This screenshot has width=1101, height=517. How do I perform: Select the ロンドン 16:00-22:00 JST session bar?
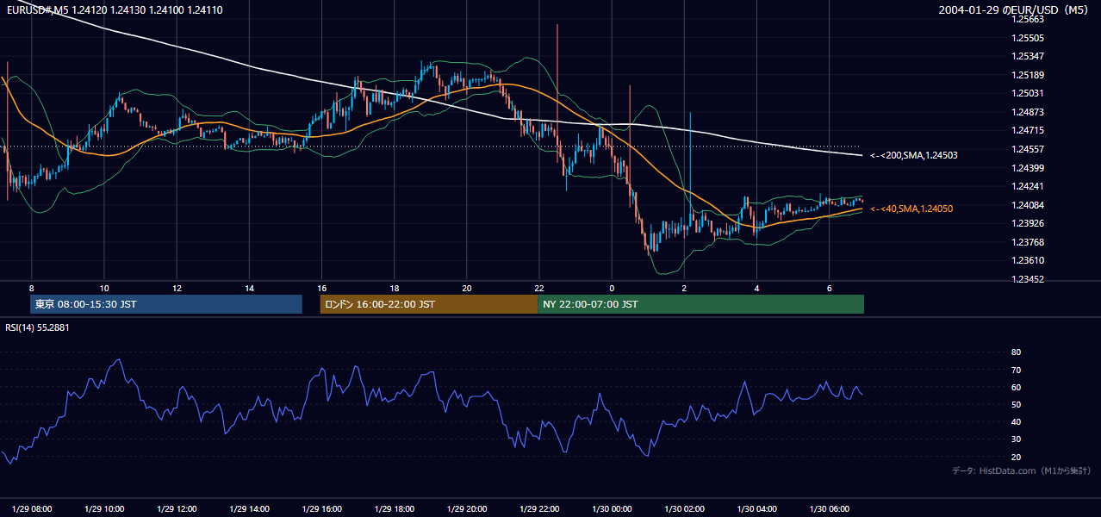429,304
